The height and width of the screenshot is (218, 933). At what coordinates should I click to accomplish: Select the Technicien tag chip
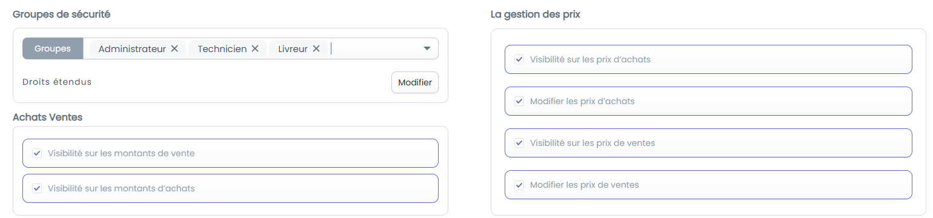[x=222, y=49]
